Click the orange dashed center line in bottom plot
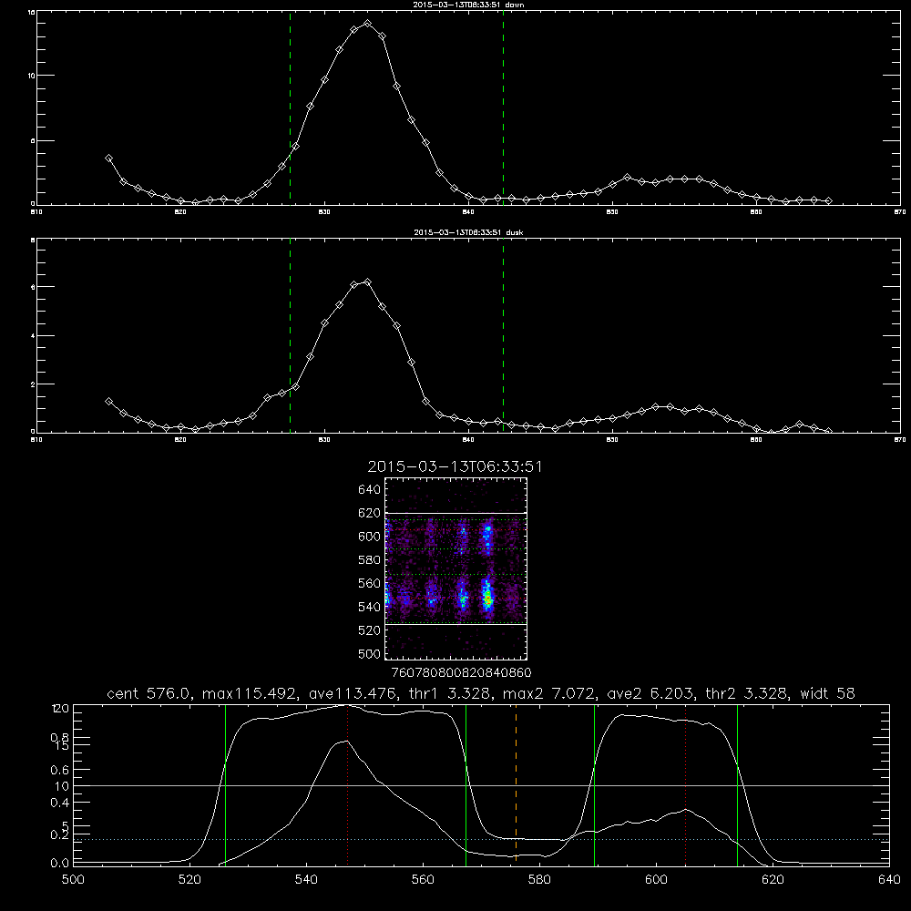The width and height of the screenshot is (911, 911). (x=516, y=785)
